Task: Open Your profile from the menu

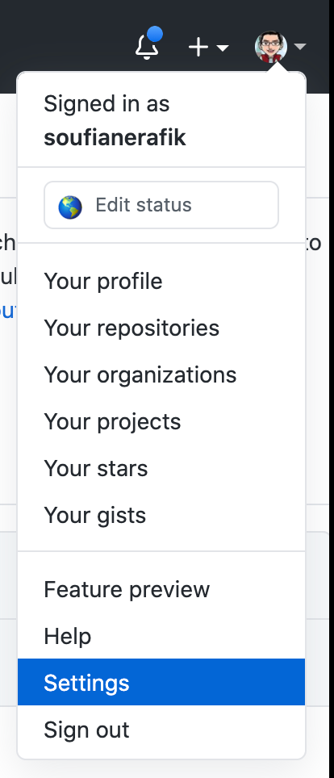Action: tap(161, 282)
